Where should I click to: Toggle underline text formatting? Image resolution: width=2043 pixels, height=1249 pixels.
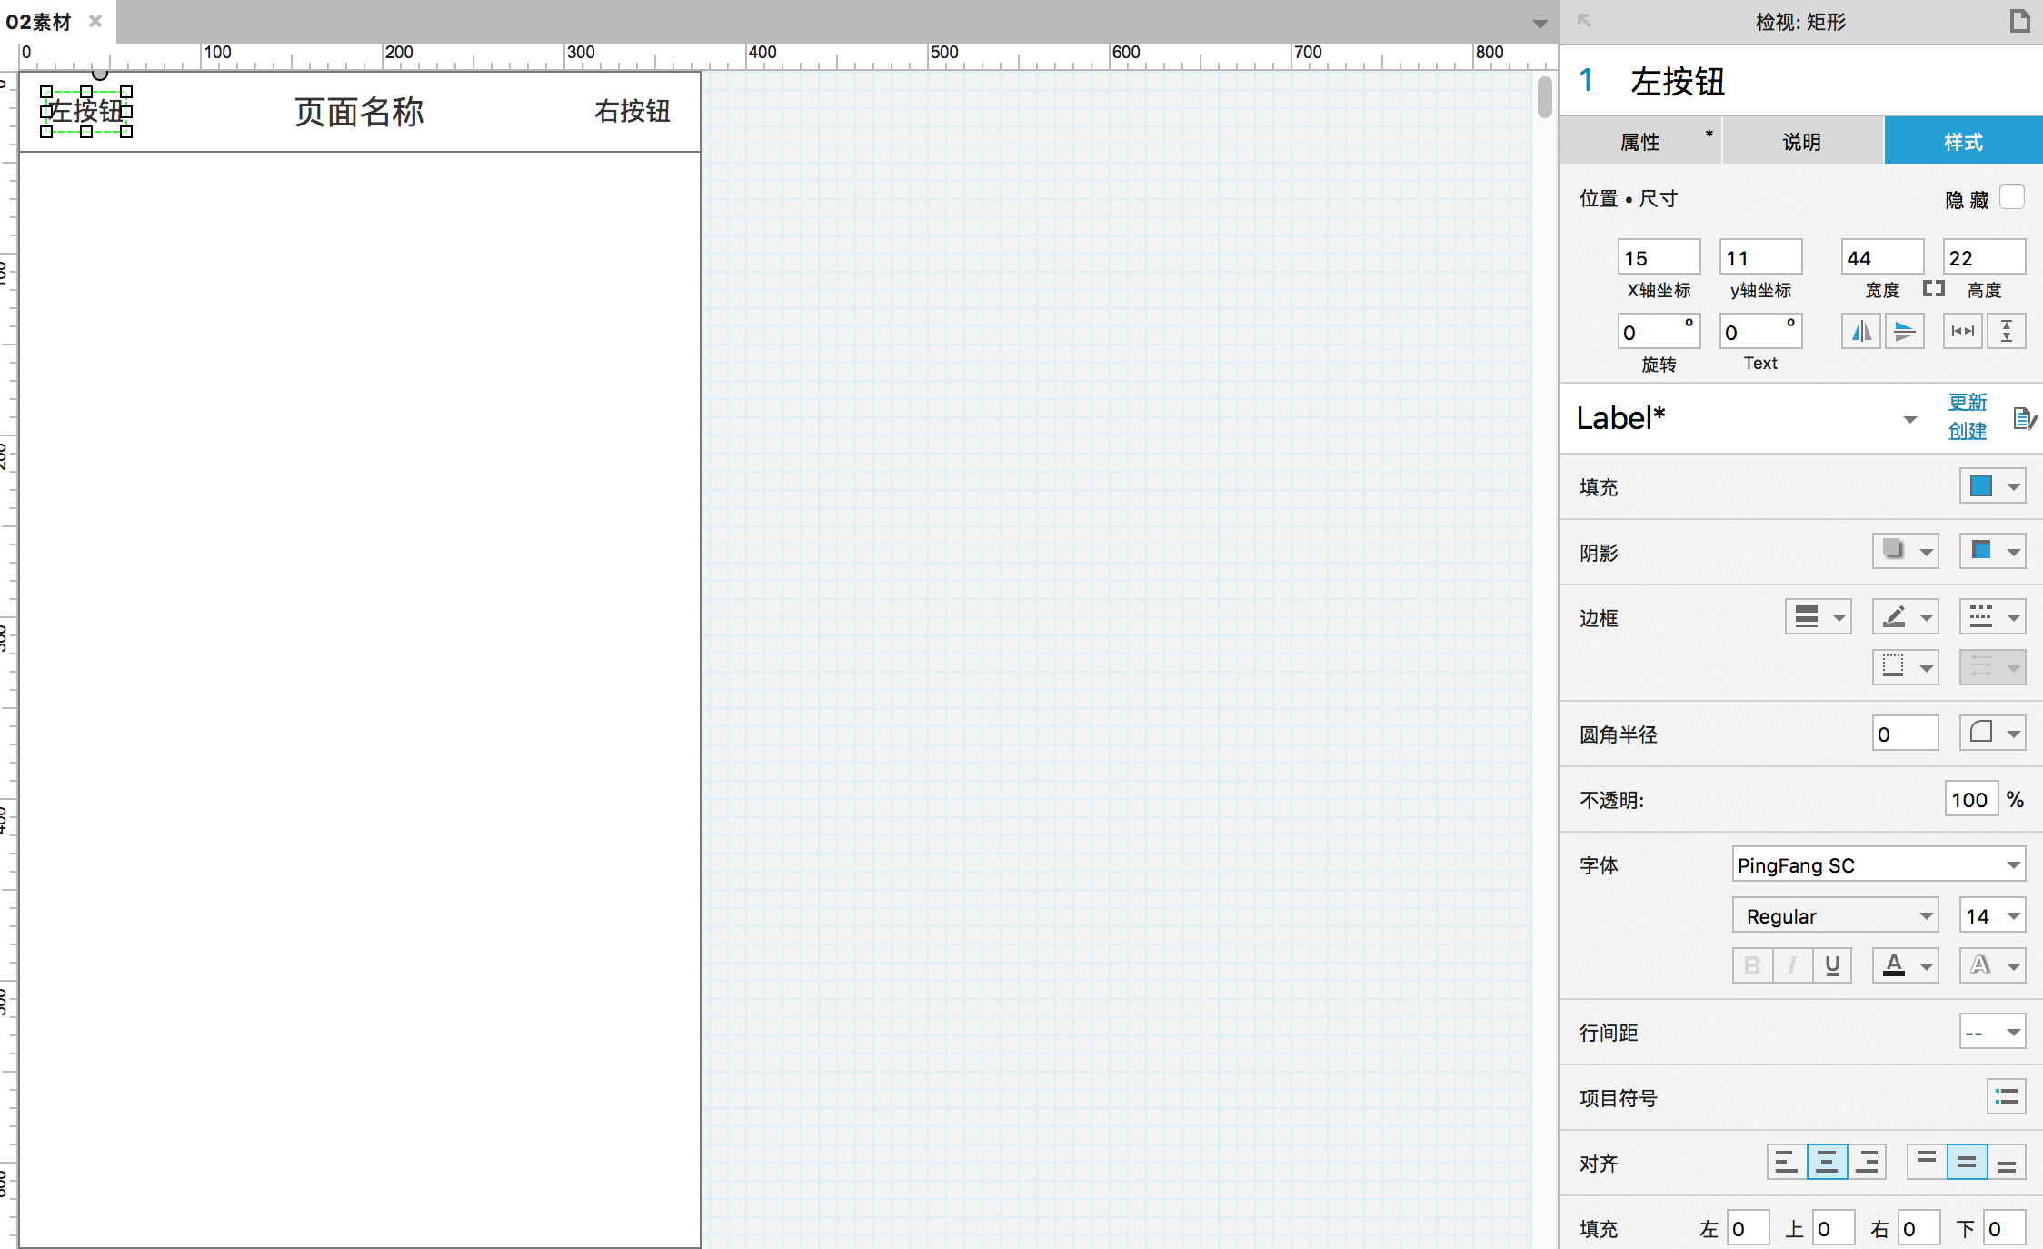[1832, 965]
